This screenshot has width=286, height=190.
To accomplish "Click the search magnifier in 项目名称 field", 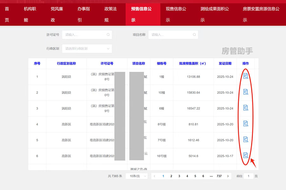I will pyautogui.click(x=194, y=35).
